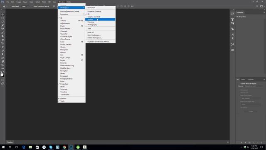Click the Timeline panel tab

click(x=10, y=142)
